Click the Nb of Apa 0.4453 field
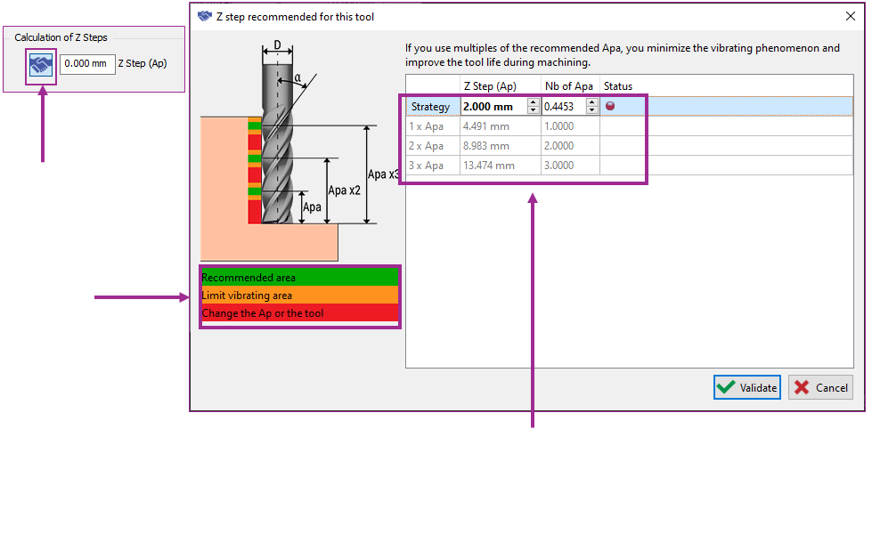Screen dimensions: 872x559 pyautogui.click(x=563, y=107)
